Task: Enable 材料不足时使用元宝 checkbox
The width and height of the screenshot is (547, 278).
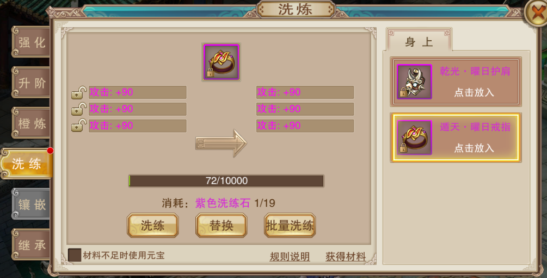Action: 75,255
